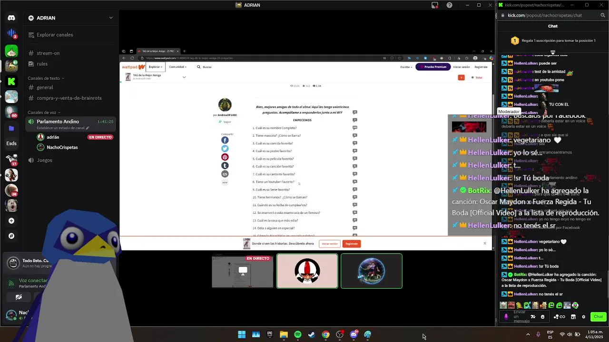Click the Wattpad logo in streamed browser
Screen dimensions: 609x342
[133, 67]
